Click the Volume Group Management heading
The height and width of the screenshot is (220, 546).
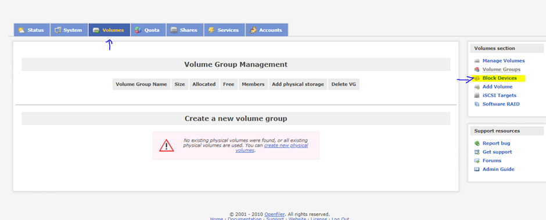point(236,64)
